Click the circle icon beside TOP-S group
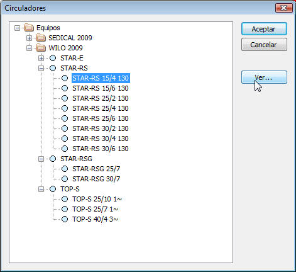Viewport: 296px width, 272px height. click(x=53, y=189)
